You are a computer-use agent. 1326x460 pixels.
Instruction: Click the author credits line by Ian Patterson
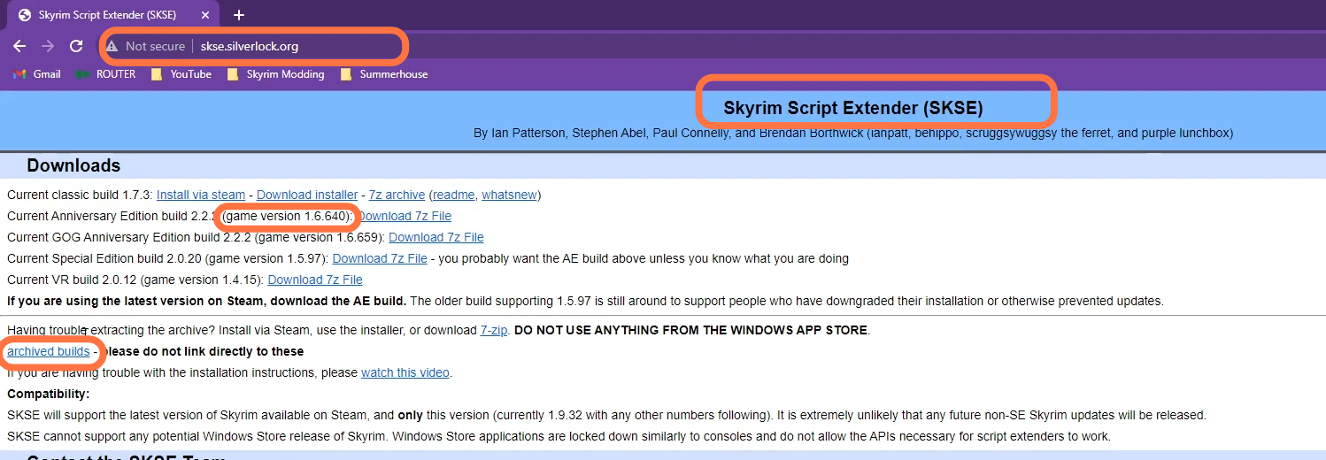(853, 133)
